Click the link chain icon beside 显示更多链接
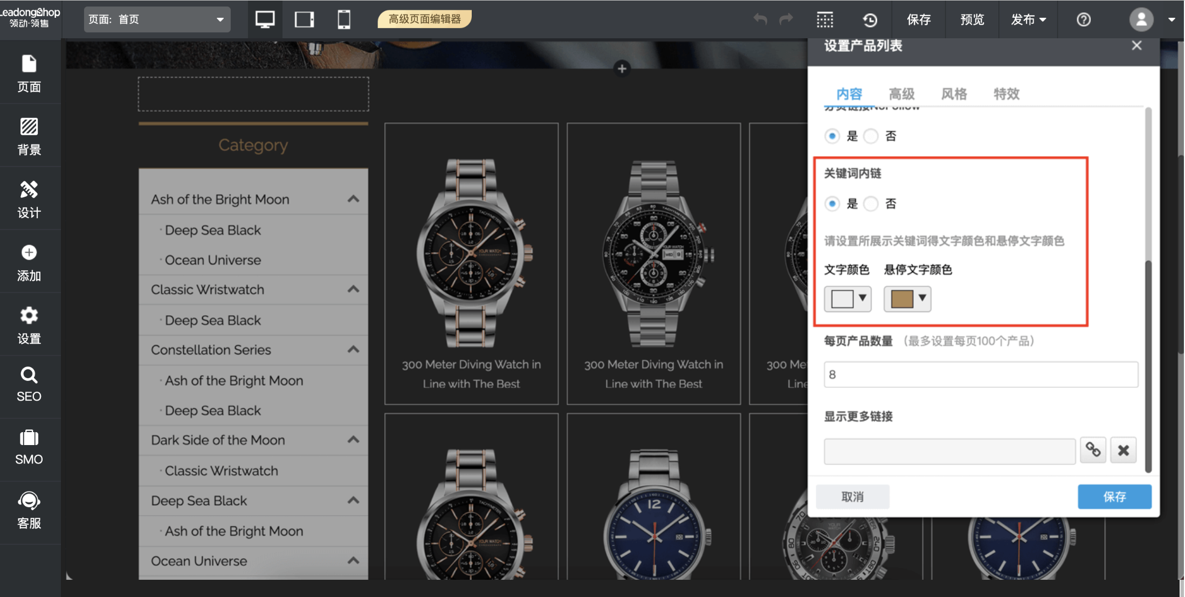The image size is (1185, 597). tap(1093, 450)
